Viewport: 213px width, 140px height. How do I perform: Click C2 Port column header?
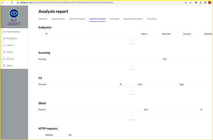(140, 84)
